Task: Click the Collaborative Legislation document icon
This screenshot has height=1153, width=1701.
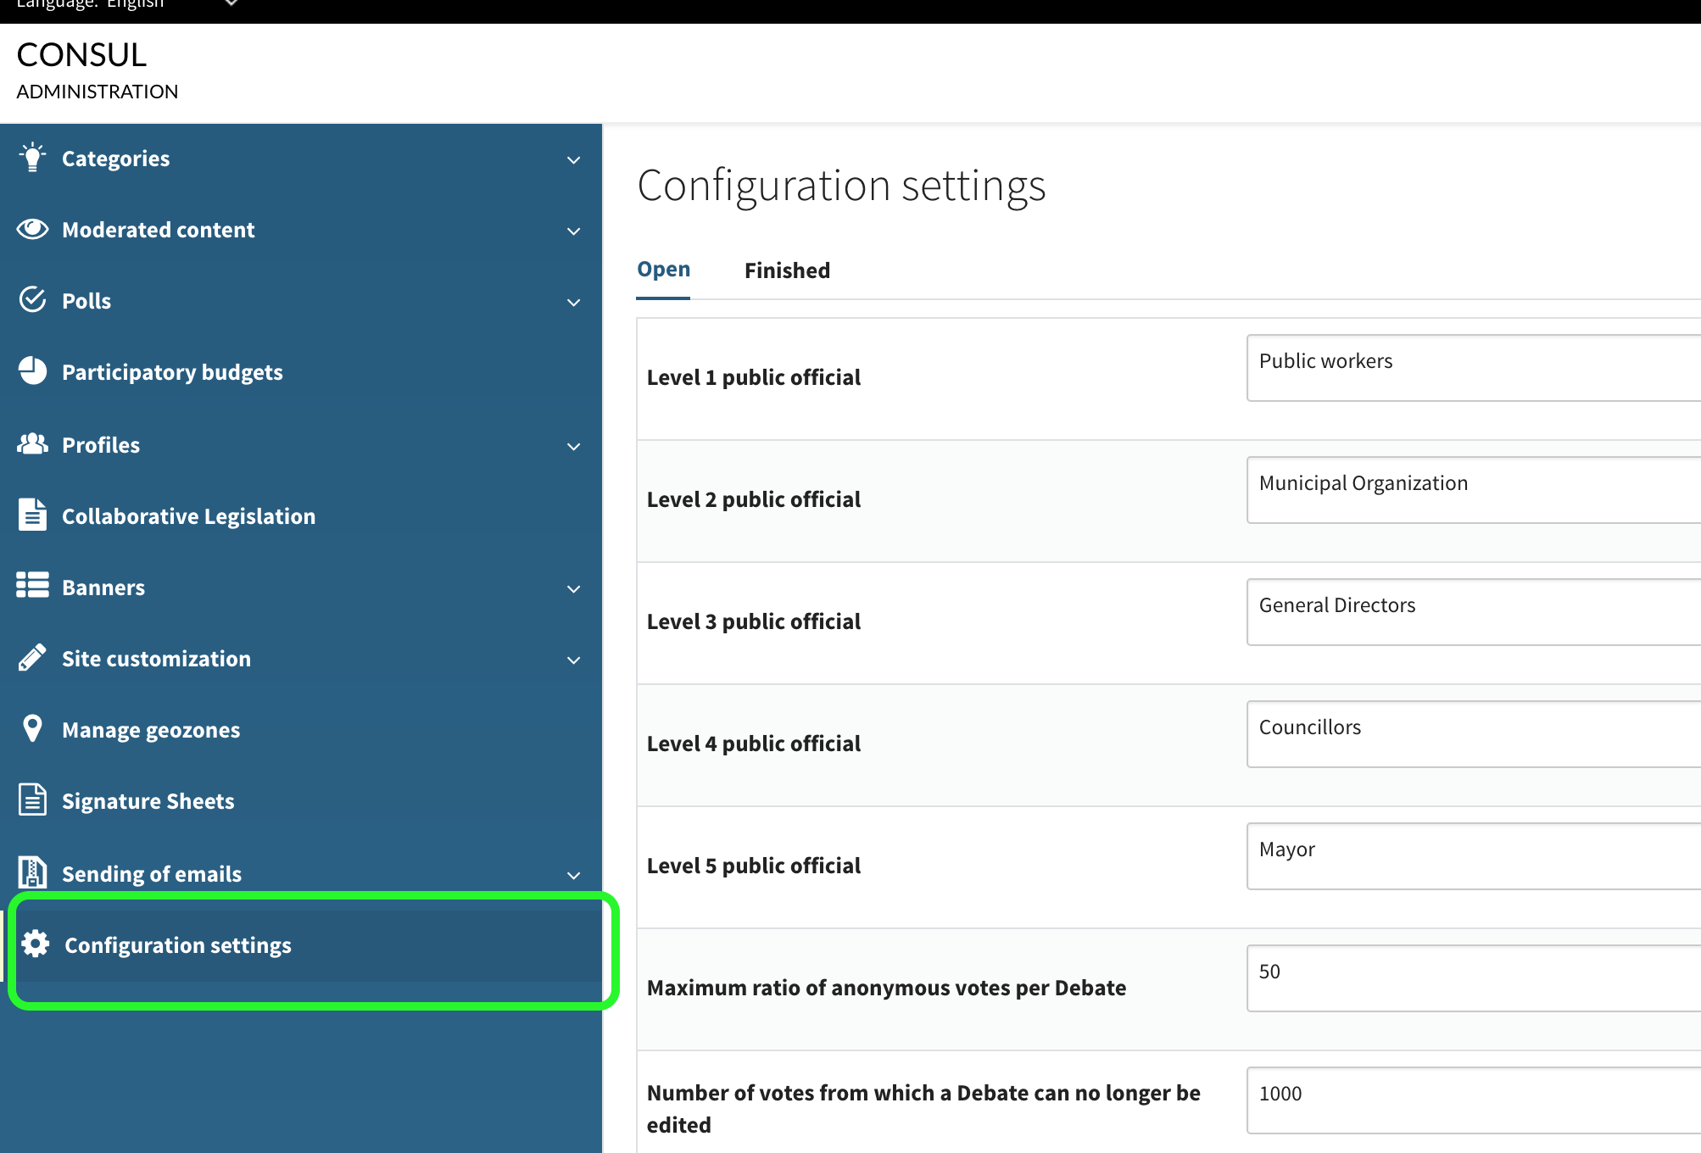Action: 32,514
